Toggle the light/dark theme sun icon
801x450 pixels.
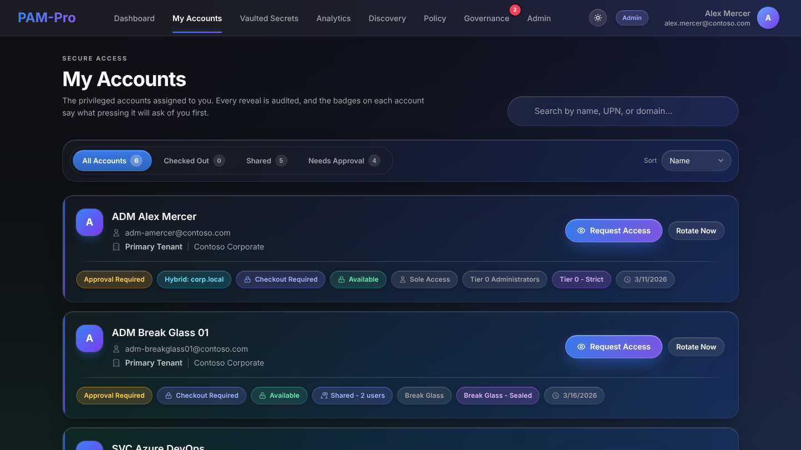598,18
